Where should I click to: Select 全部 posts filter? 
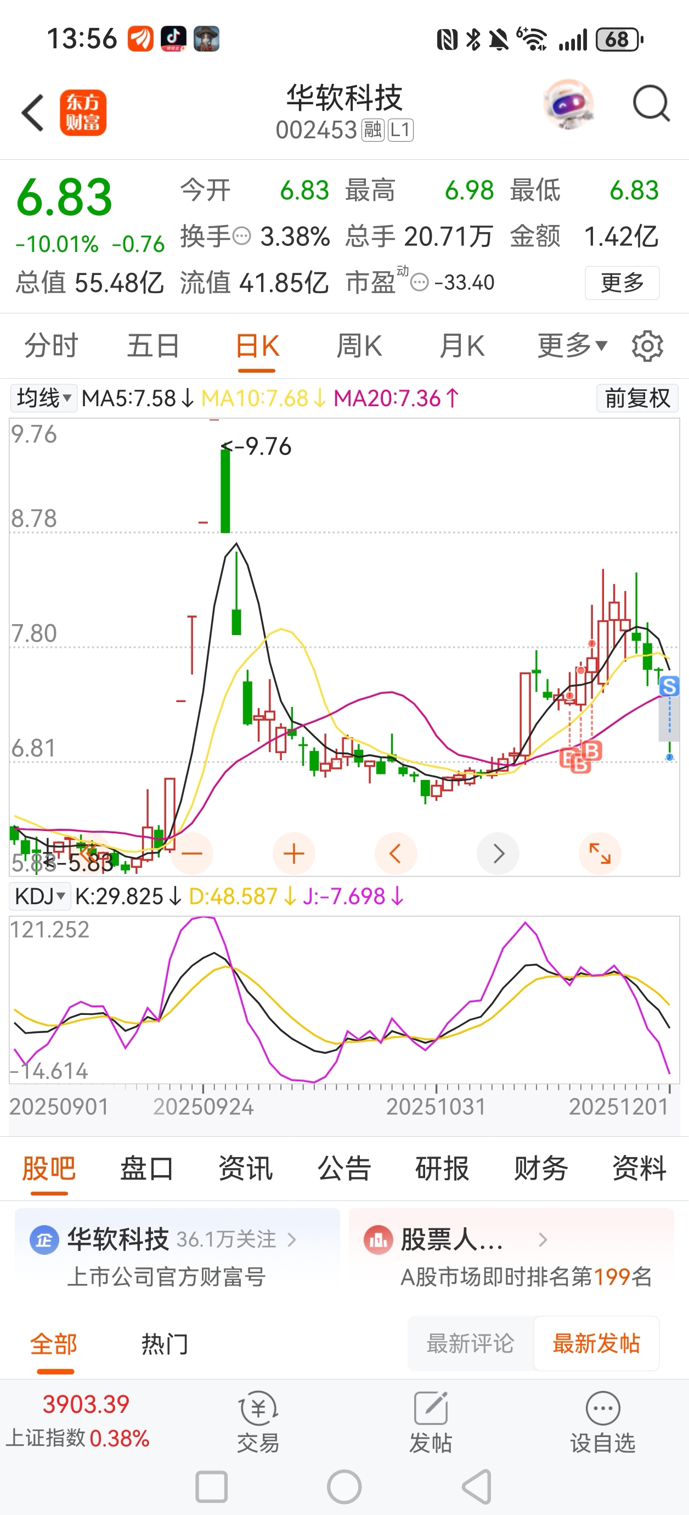tap(54, 1344)
